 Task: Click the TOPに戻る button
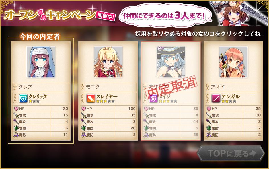(x=231, y=153)
